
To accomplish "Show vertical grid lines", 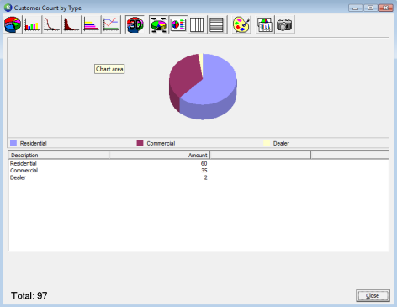I will coord(197,24).
